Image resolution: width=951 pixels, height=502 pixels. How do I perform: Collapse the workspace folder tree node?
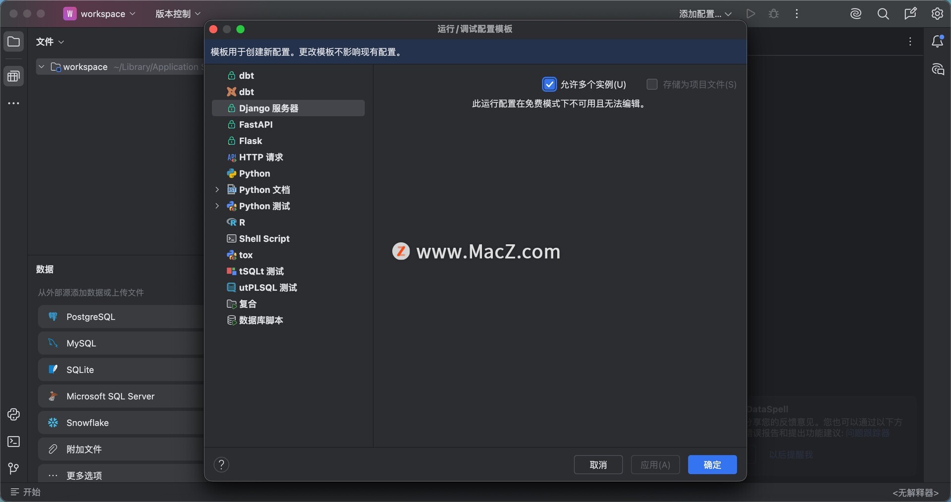42,67
